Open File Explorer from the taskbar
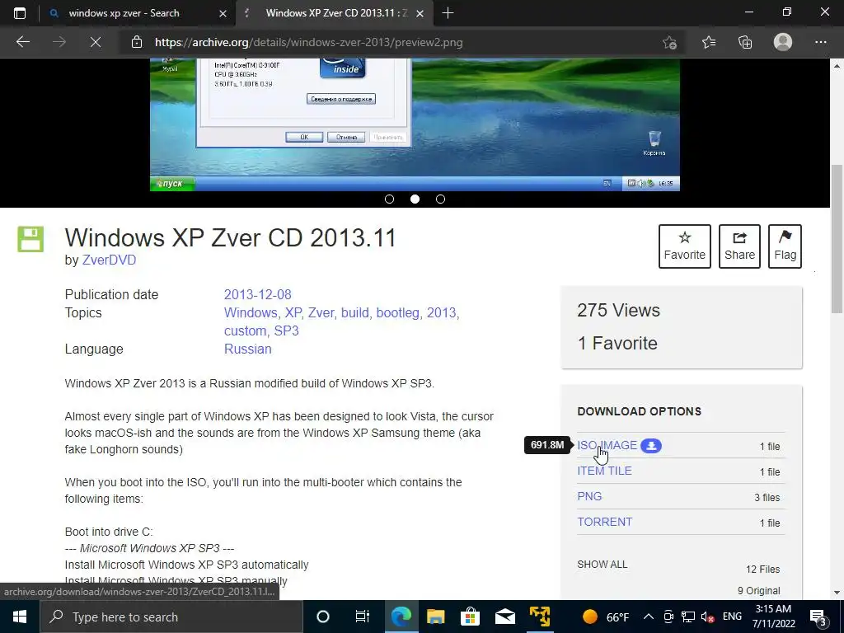Viewport: 844px width, 633px height. tap(435, 617)
